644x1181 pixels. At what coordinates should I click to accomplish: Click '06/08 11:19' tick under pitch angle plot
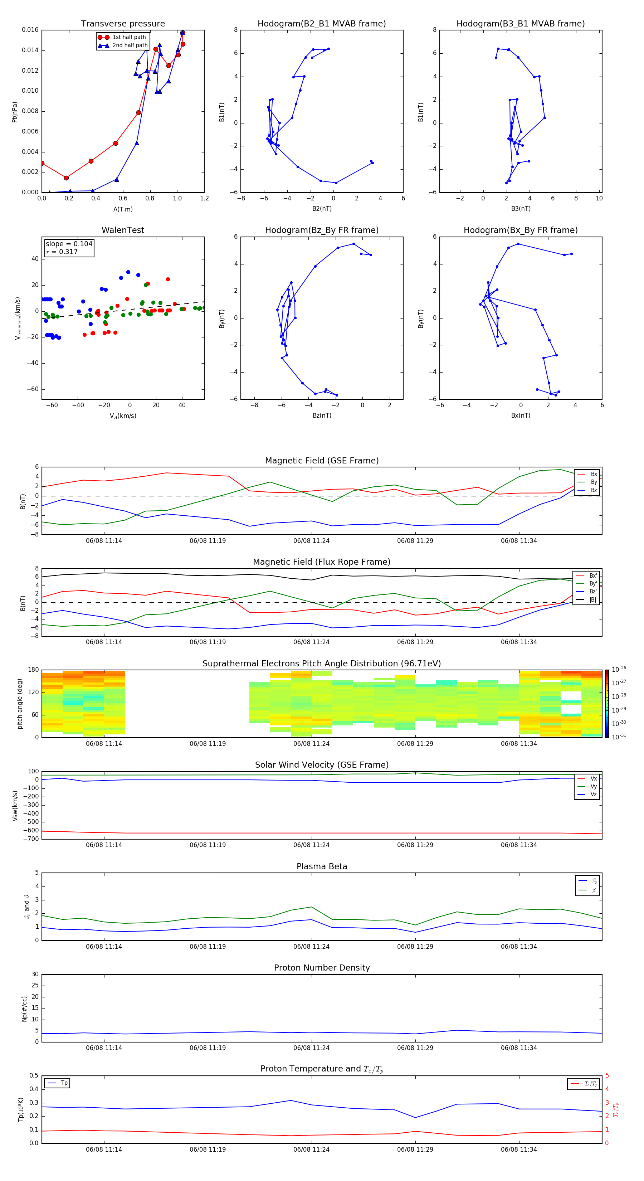(208, 744)
